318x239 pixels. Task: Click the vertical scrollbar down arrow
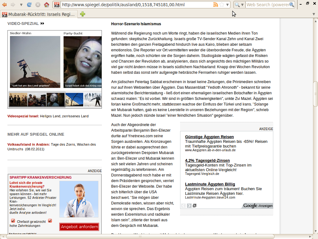click(316, 231)
